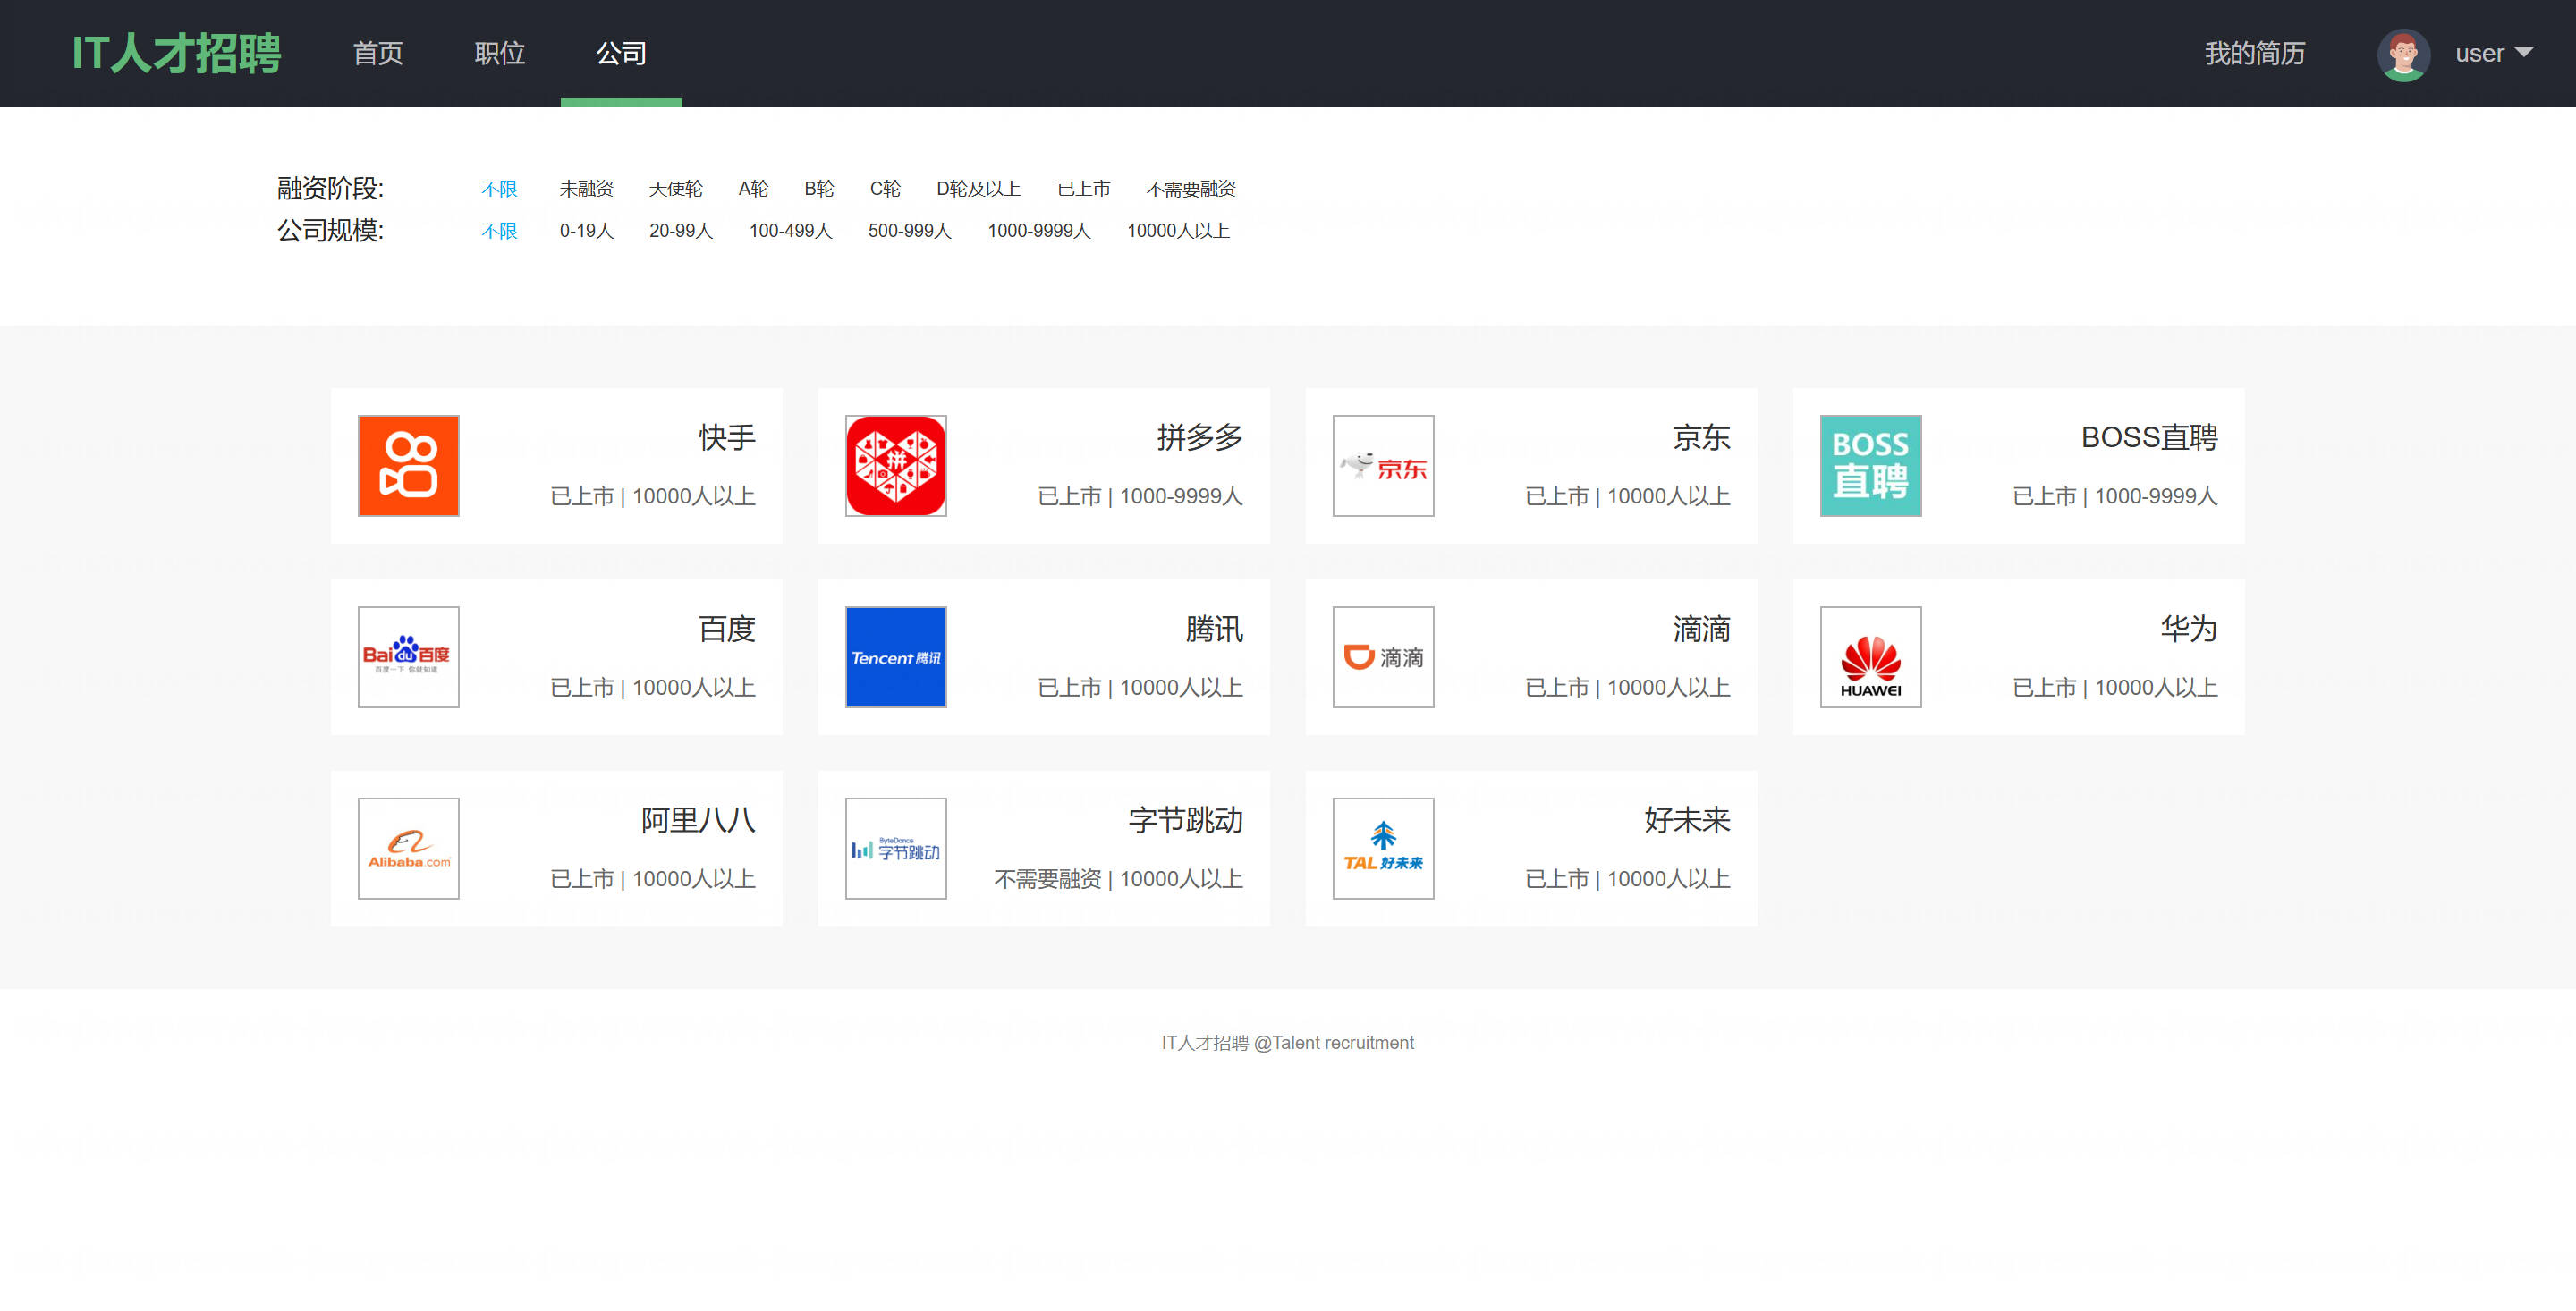Open the 腾讯 company name
The image size is (2576, 1311).
tap(1215, 629)
